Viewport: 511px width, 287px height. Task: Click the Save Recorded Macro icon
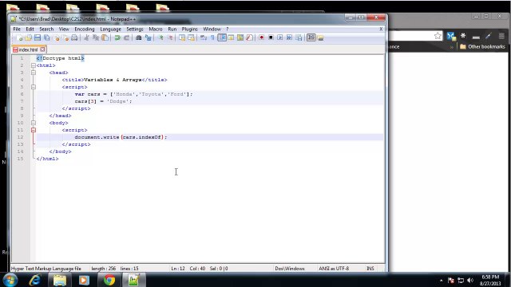coord(299,37)
